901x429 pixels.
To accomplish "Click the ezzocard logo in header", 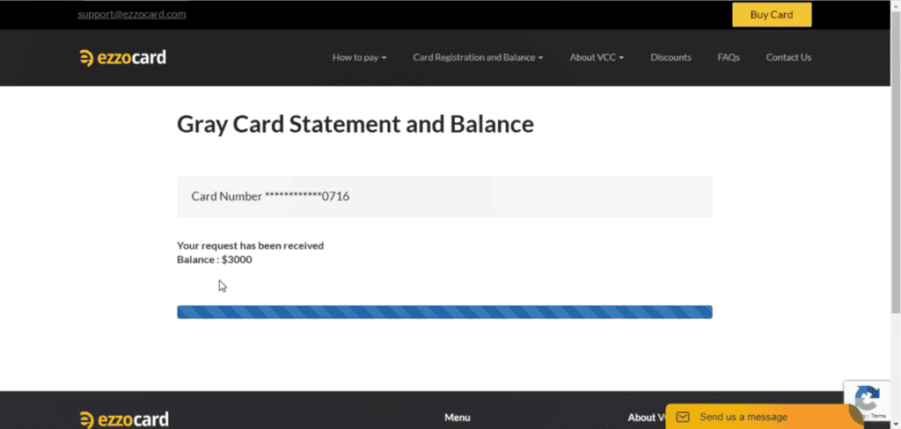I will (122, 58).
